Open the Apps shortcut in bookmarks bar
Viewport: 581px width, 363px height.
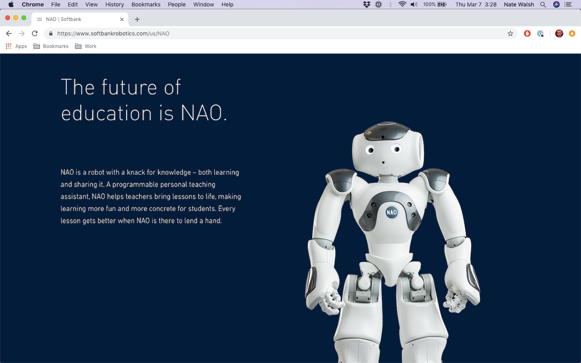(16, 46)
